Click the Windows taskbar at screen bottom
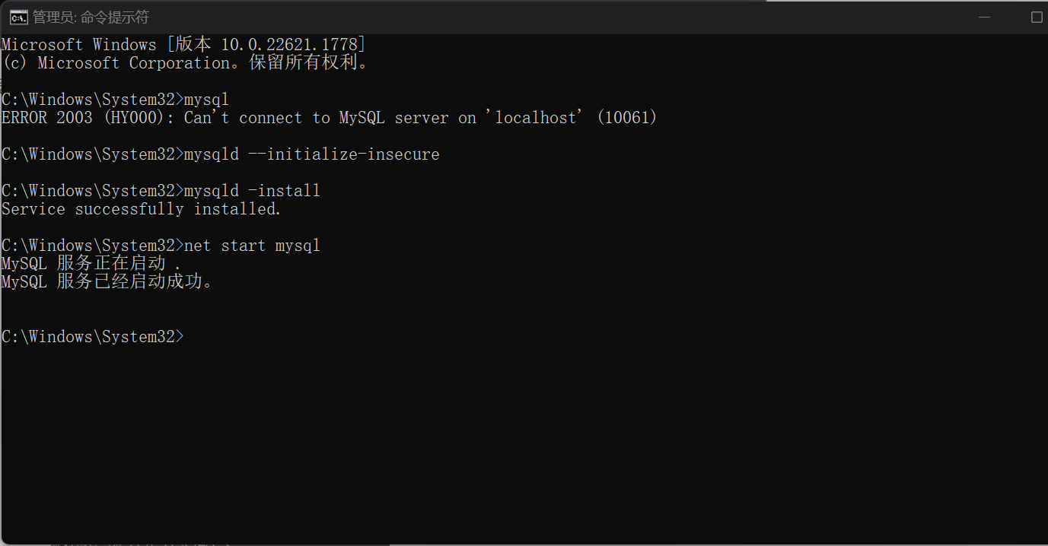The image size is (1048, 546). [x=524, y=543]
